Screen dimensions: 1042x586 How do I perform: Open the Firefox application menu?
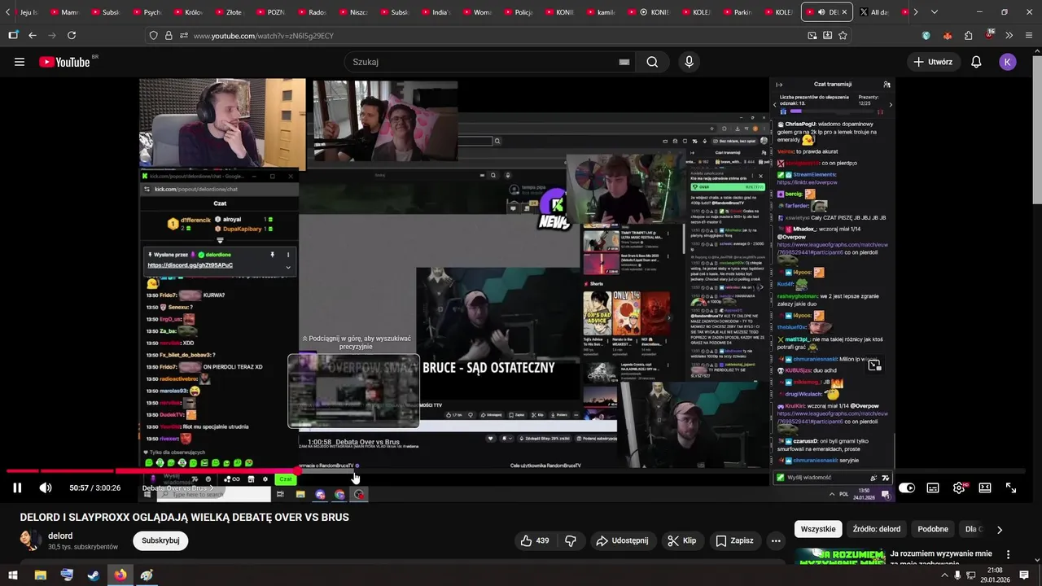[x=1028, y=36]
